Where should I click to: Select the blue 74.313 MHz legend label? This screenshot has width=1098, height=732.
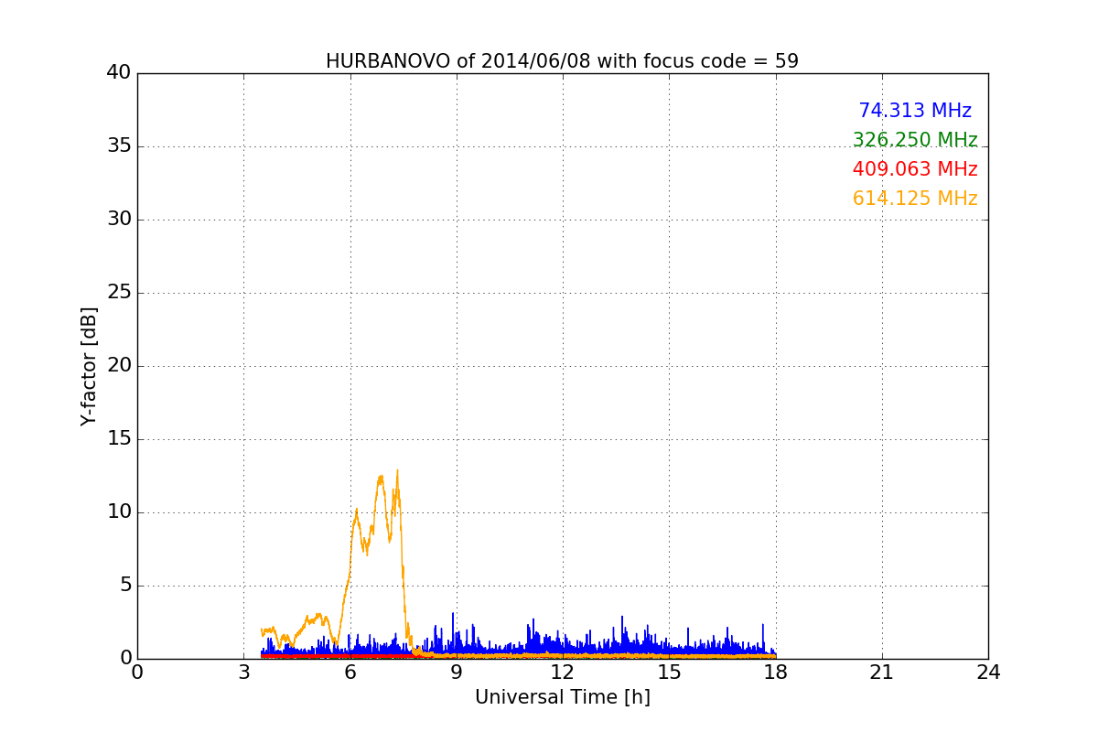[x=915, y=111]
